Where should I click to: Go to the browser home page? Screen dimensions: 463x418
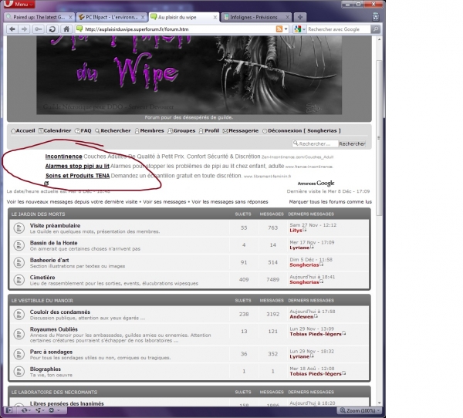tap(66, 29)
